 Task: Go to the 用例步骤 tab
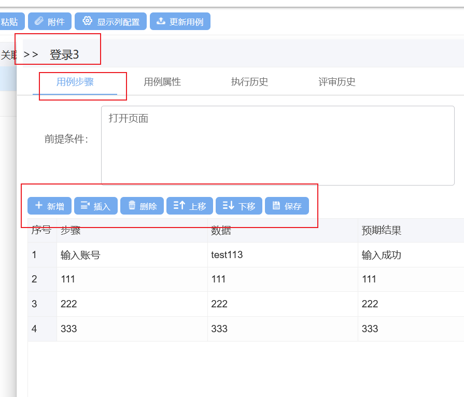(75, 82)
